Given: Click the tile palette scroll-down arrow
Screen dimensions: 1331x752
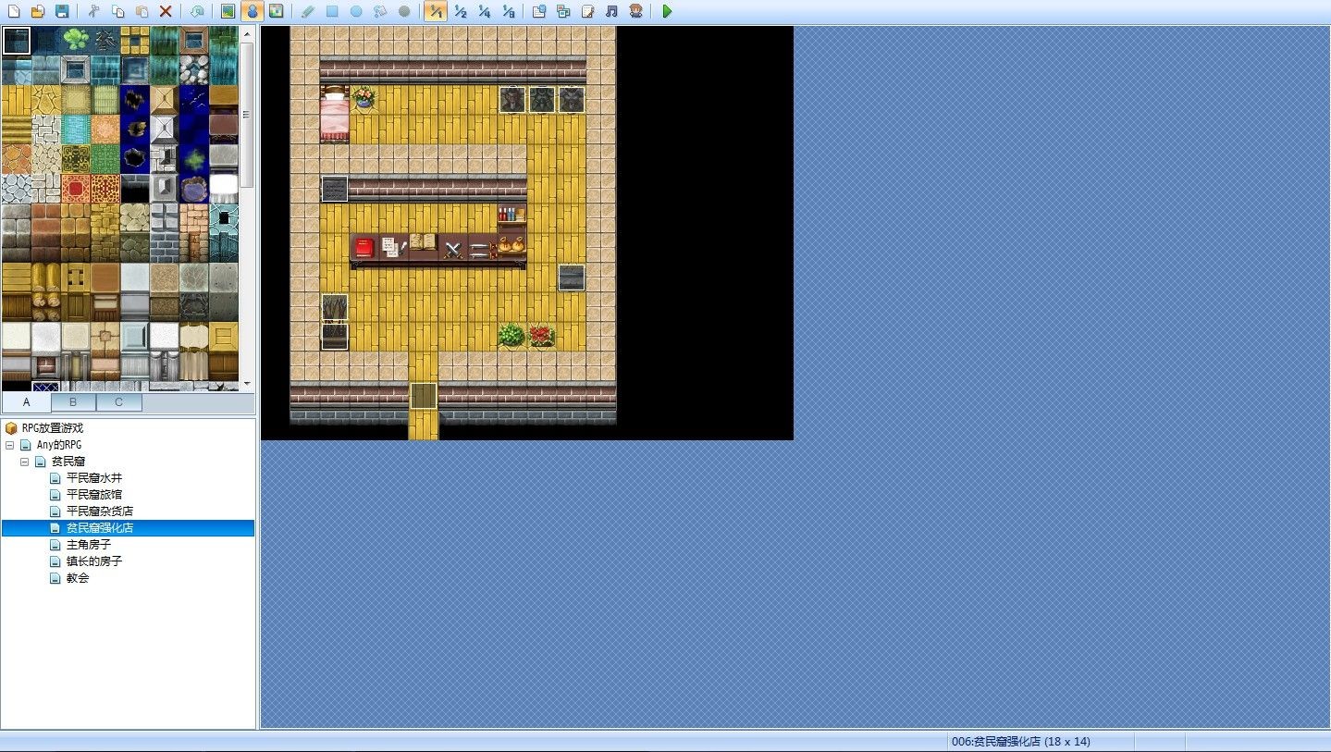Looking at the screenshot, I should click(x=247, y=384).
